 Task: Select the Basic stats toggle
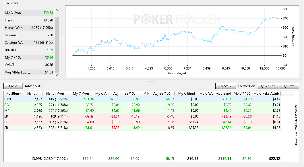coord(13,86)
